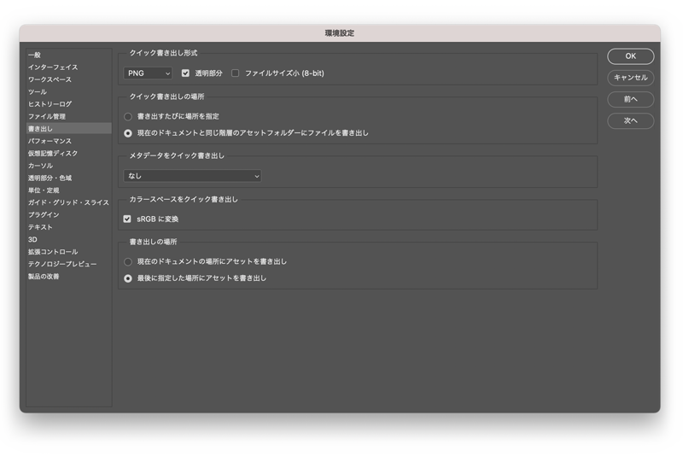Open the PNG format dropdown
Image resolution: width=683 pixels, height=462 pixels.
pos(149,73)
